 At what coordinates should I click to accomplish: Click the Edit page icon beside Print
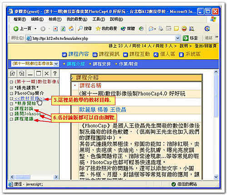point(168,29)
